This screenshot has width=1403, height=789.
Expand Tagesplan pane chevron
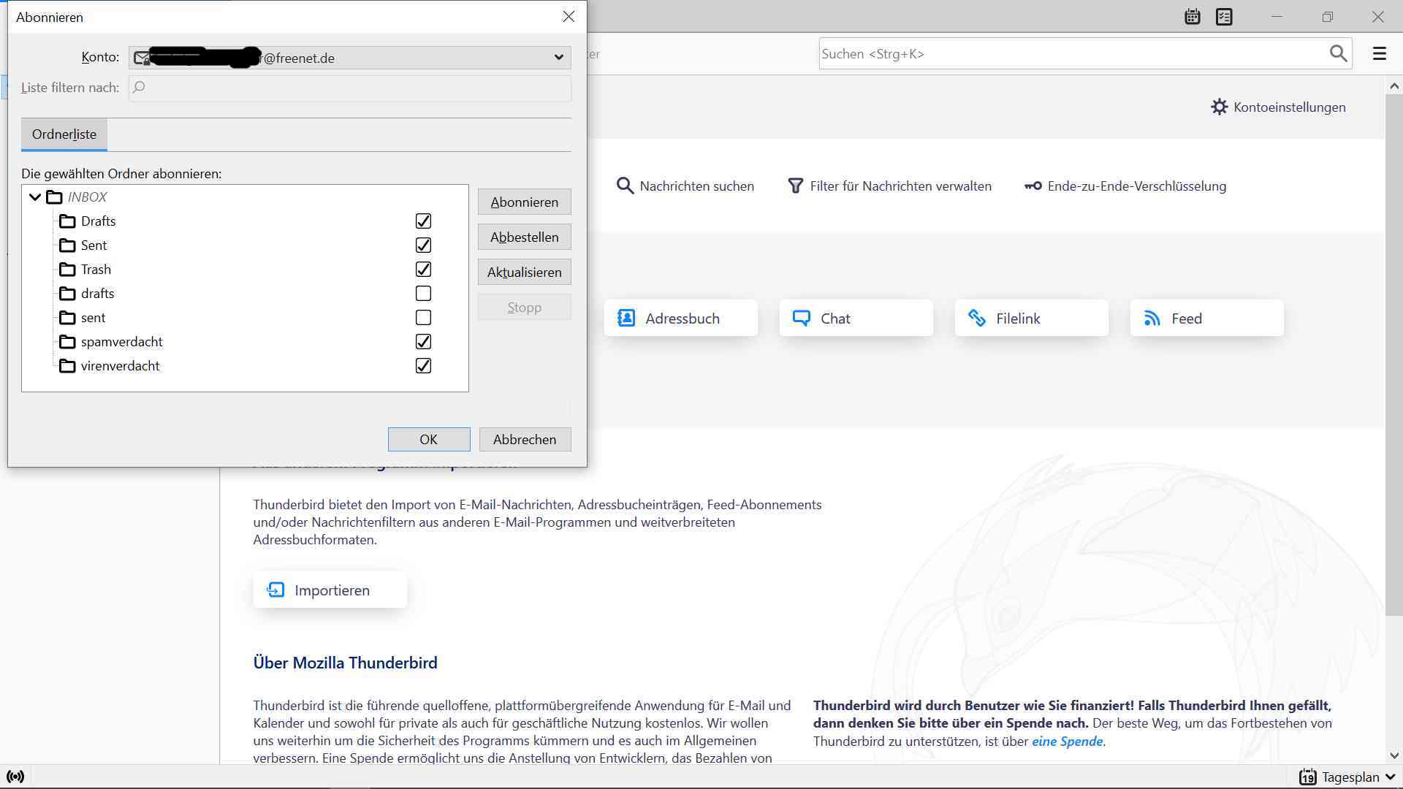pyautogui.click(x=1390, y=777)
